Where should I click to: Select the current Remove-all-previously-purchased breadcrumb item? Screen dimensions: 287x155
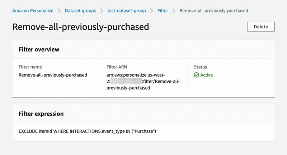[214, 11]
